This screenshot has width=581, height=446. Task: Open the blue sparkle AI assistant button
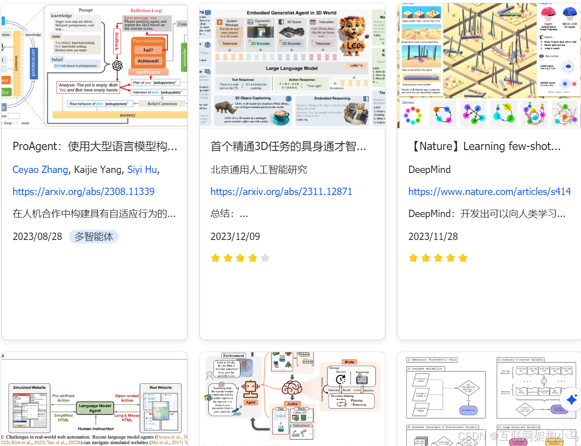coord(571,399)
